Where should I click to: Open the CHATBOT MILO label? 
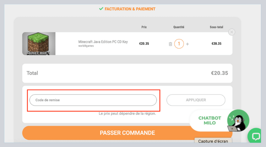[210, 120]
